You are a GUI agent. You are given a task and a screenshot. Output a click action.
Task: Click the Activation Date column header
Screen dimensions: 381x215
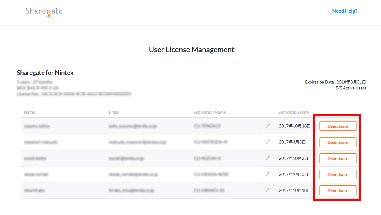[x=294, y=112]
